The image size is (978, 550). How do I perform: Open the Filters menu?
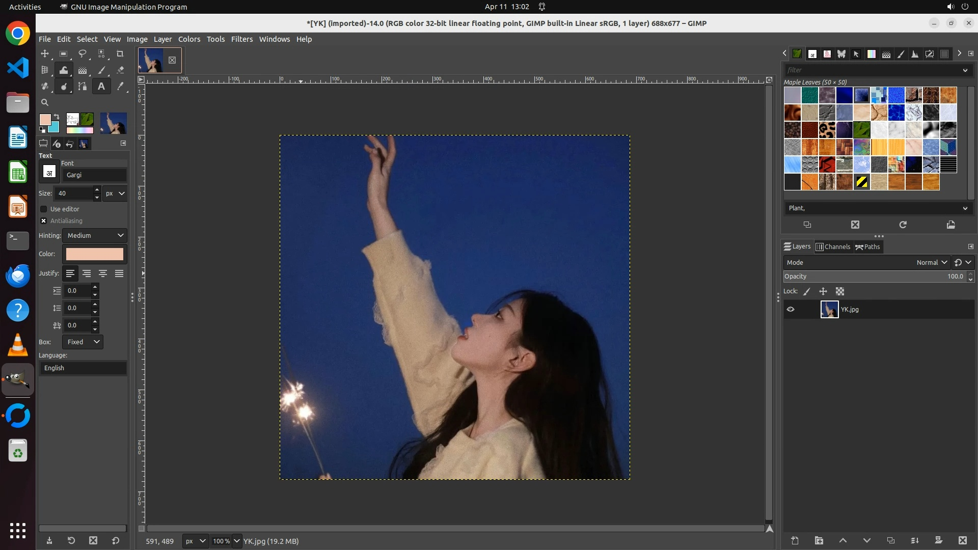pyautogui.click(x=241, y=39)
